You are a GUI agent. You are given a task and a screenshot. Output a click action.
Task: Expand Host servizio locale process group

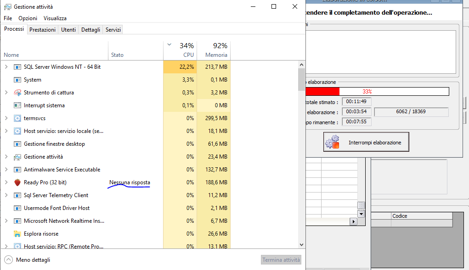6,131
